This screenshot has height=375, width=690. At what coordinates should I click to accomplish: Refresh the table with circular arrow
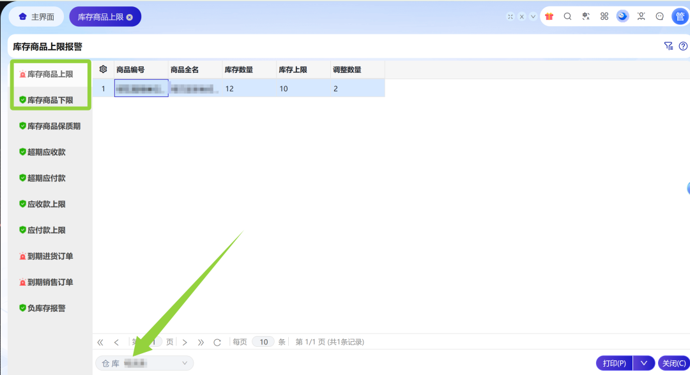(x=217, y=342)
